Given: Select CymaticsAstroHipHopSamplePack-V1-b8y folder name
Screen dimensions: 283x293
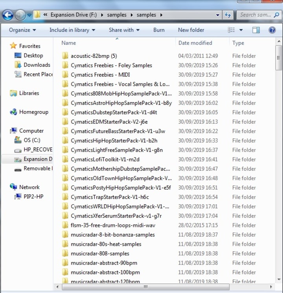Looking at the screenshot, I should (x=121, y=103).
